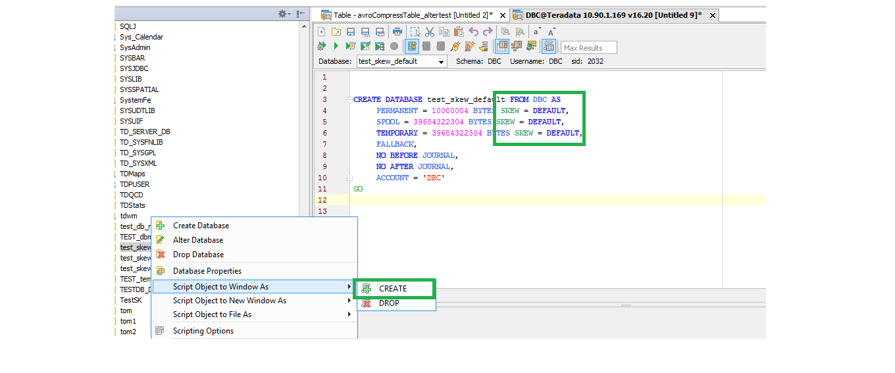
Task: Select Alter Database from context menu
Action: (254, 240)
